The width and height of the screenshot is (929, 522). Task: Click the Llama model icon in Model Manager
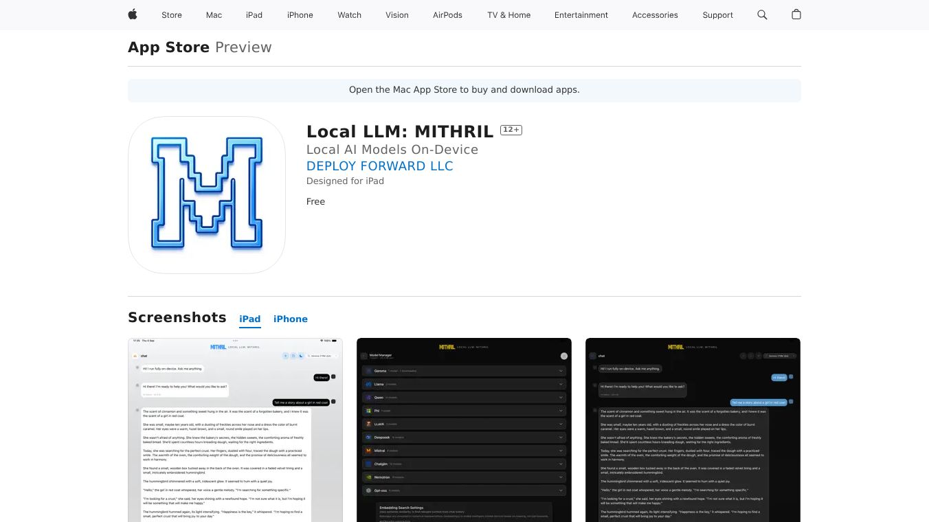pyautogui.click(x=369, y=384)
